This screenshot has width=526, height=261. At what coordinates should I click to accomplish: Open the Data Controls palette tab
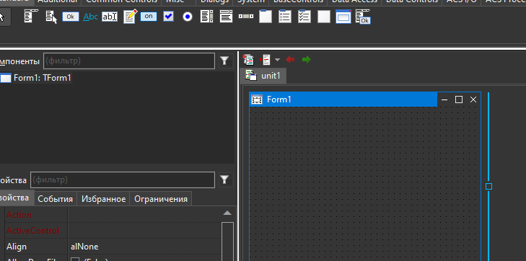(412, 1)
